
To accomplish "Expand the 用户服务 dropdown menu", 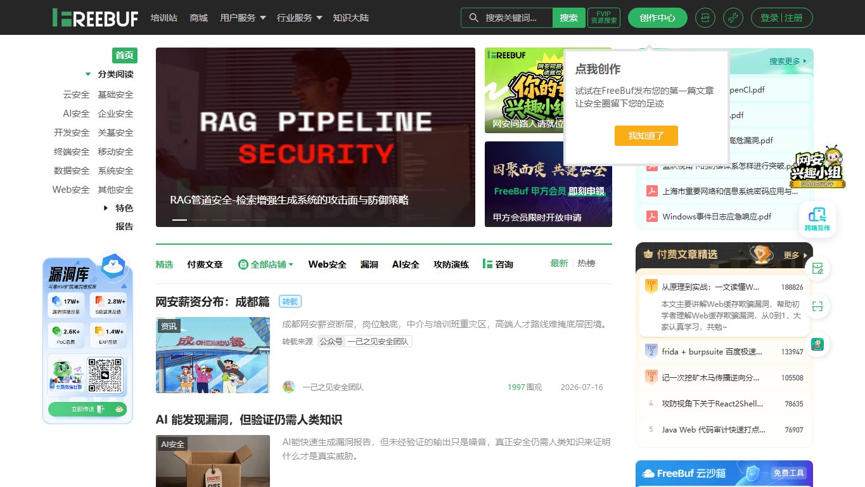I will (x=243, y=18).
